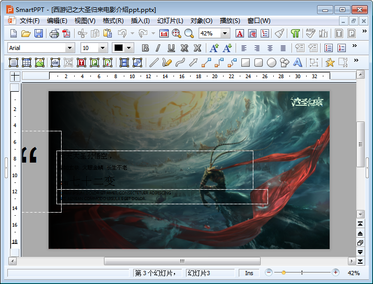
Task: Open the 编辑(E) menu
Action: tap(57, 21)
